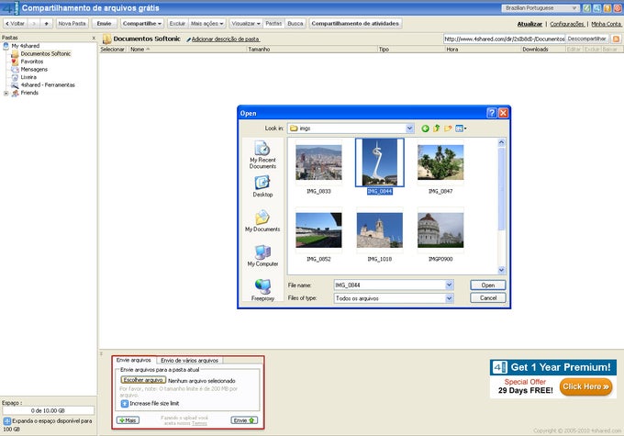The height and width of the screenshot is (436, 624).
Task: Click the Voltar back button
Action: click(x=15, y=24)
